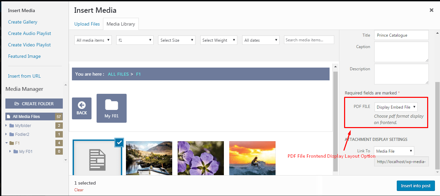Click the Clear selection link
This screenshot has height=196, width=440.
[79, 190]
